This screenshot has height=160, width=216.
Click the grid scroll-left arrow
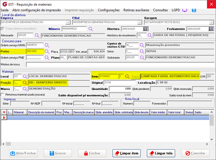pos(3,144)
